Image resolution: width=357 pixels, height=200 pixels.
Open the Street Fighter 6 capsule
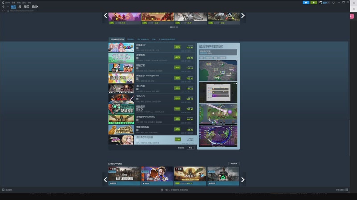tap(158, 176)
